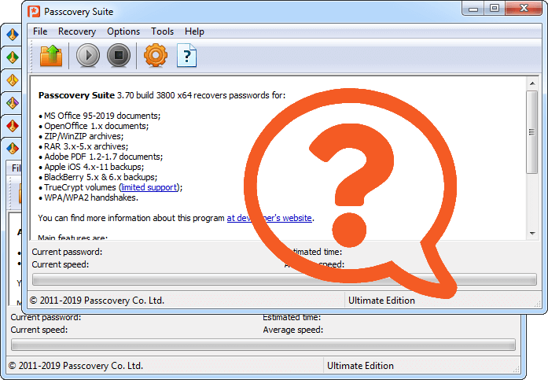Click the copyright text in front status bar
The width and height of the screenshot is (548, 380).
[x=97, y=301]
